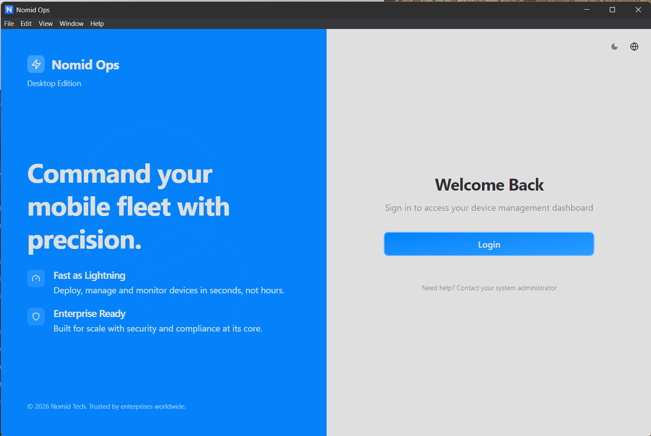
Task: Click the shield icon beside Enterprise Ready
Action: tap(36, 317)
